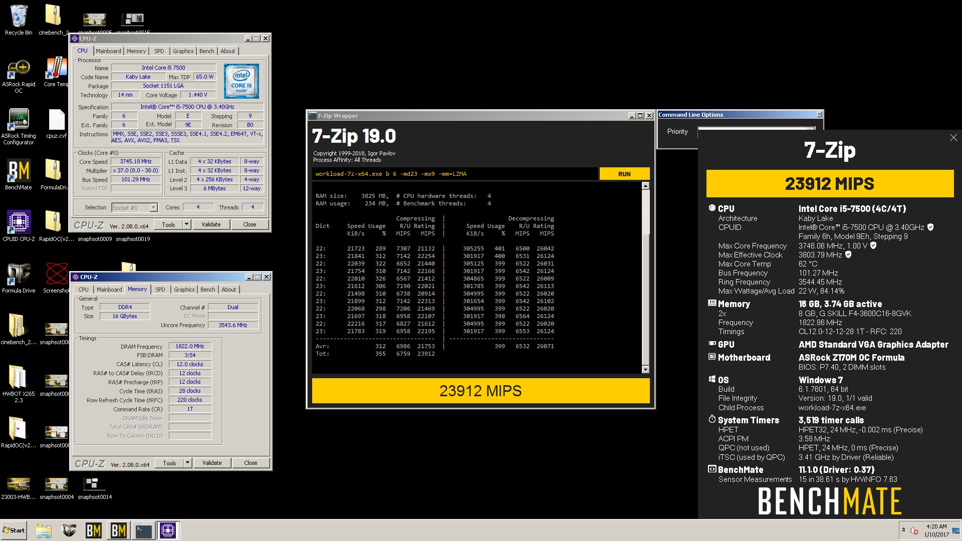Screen dimensions: 962x541
Task: Activate the command prompt taskbar icon
Action: coord(143,530)
